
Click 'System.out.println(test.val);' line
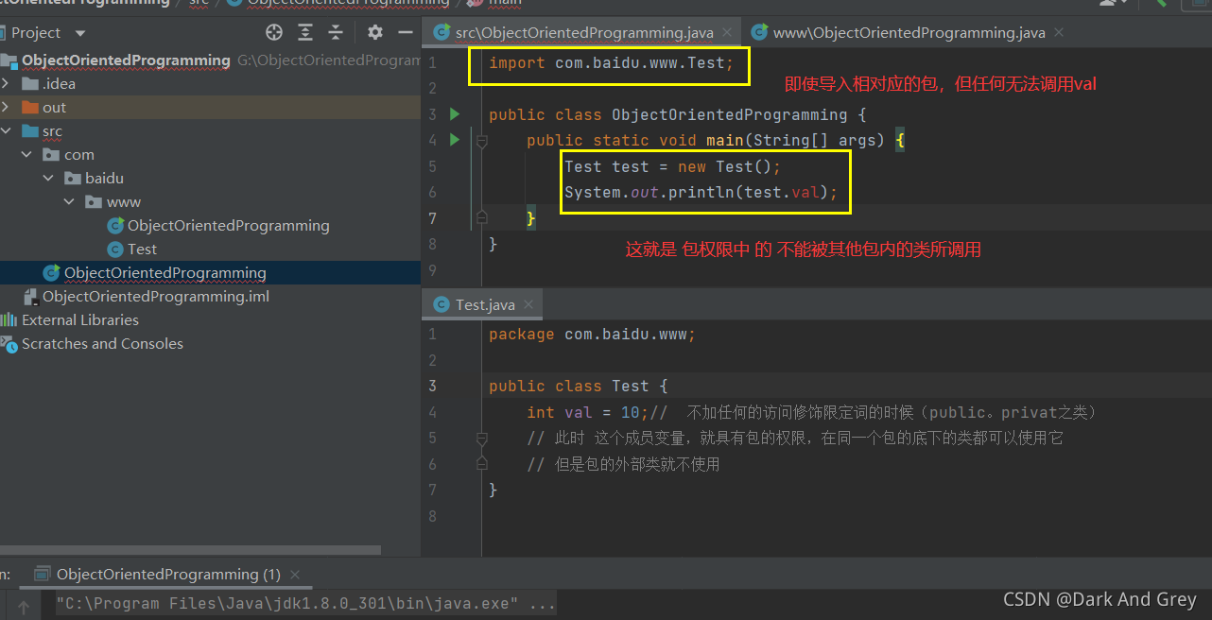coord(701,192)
